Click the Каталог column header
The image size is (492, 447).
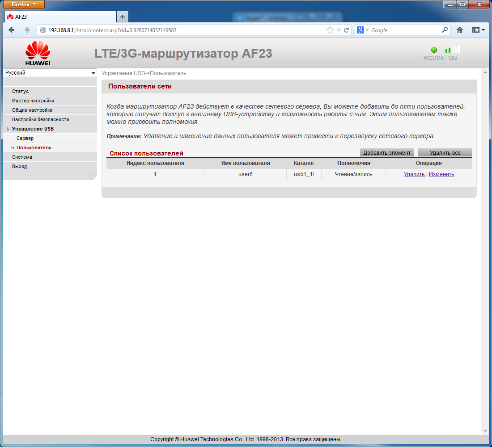[x=304, y=163]
